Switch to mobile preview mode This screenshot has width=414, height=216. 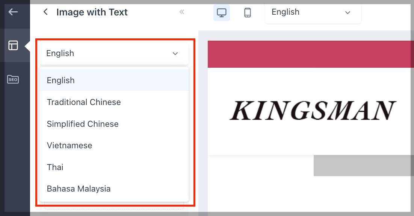click(248, 12)
